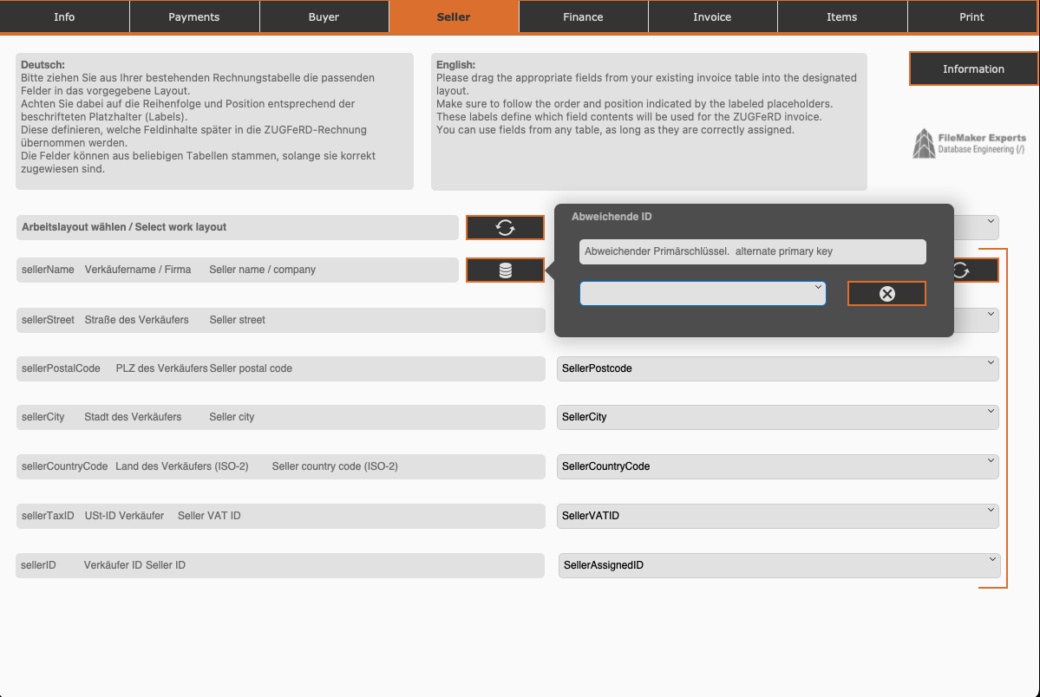The height and width of the screenshot is (697, 1040).
Task: Click the refresh icon beside Select work layout
Action: tap(505, 227)
